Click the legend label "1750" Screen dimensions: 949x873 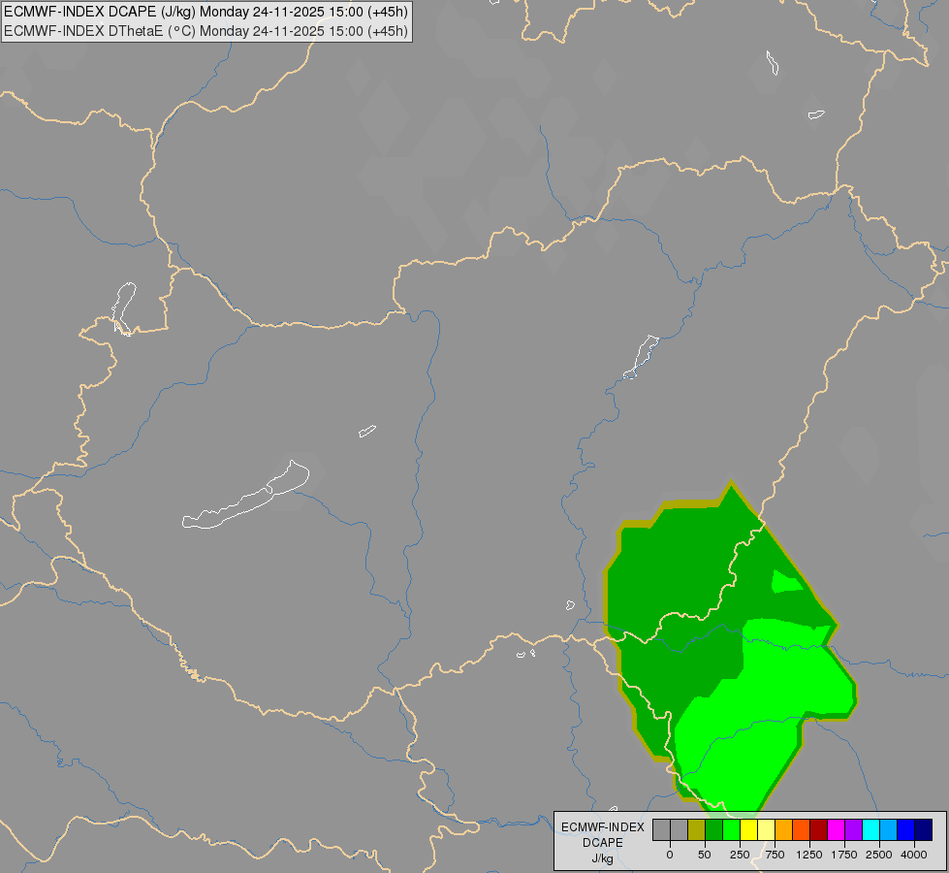844,855
